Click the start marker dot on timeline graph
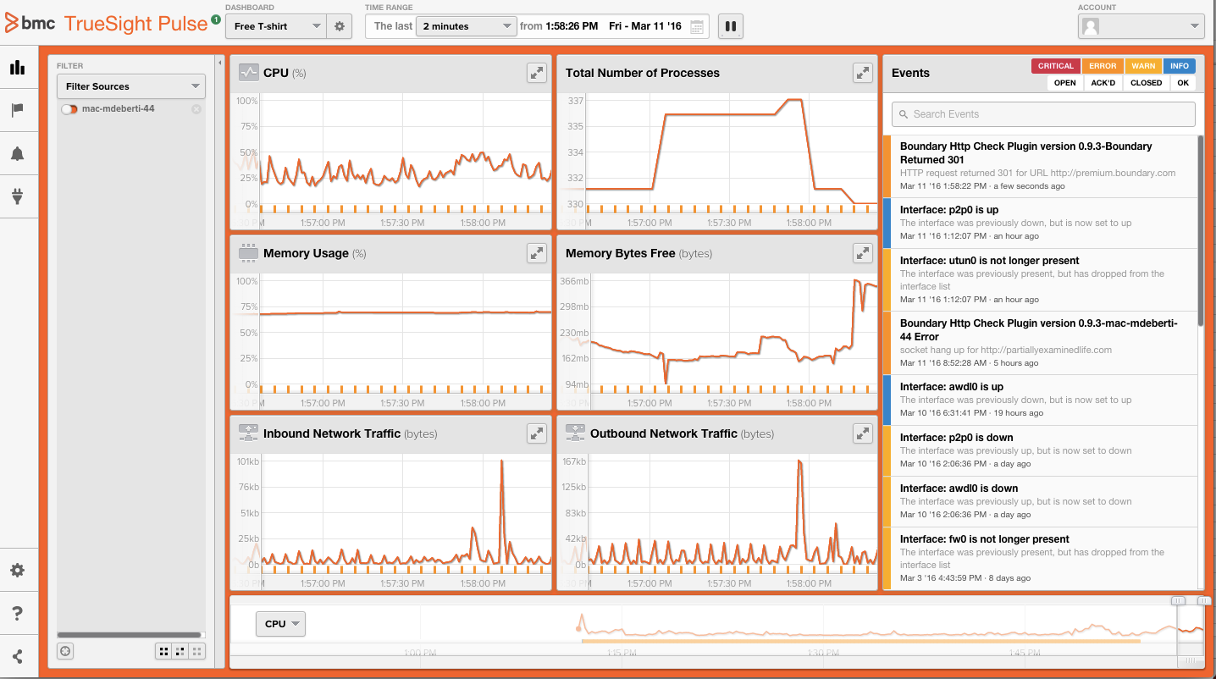The width and height of the screenshot is (1216, 679). click(579, 628)
